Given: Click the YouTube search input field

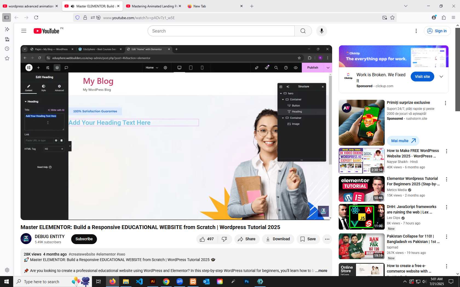Looking at the screenshot, I should click(x=221, y=31).
